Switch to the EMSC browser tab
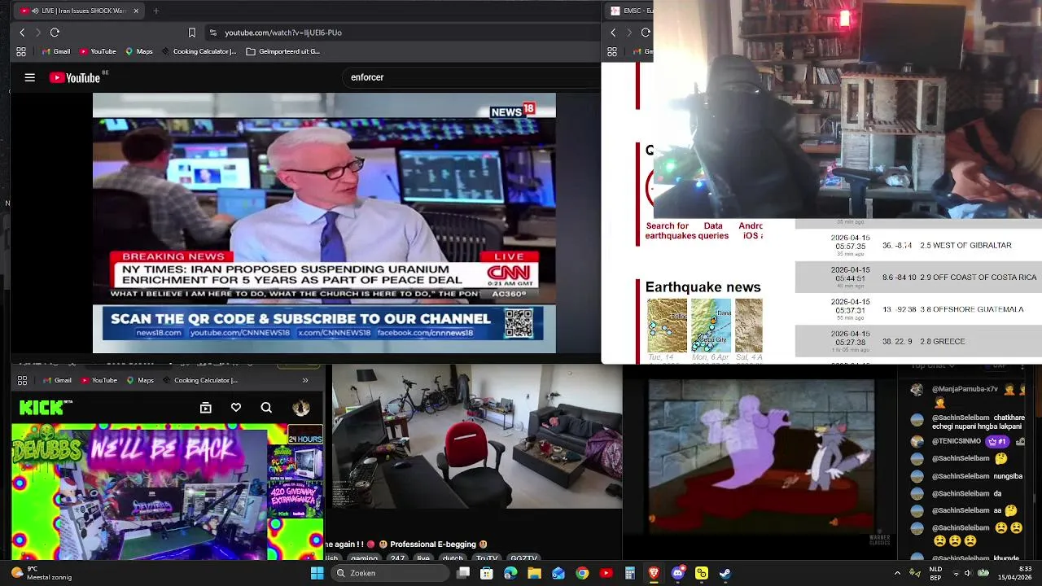This screenshot has width=1042, height=586. point(630,11)
